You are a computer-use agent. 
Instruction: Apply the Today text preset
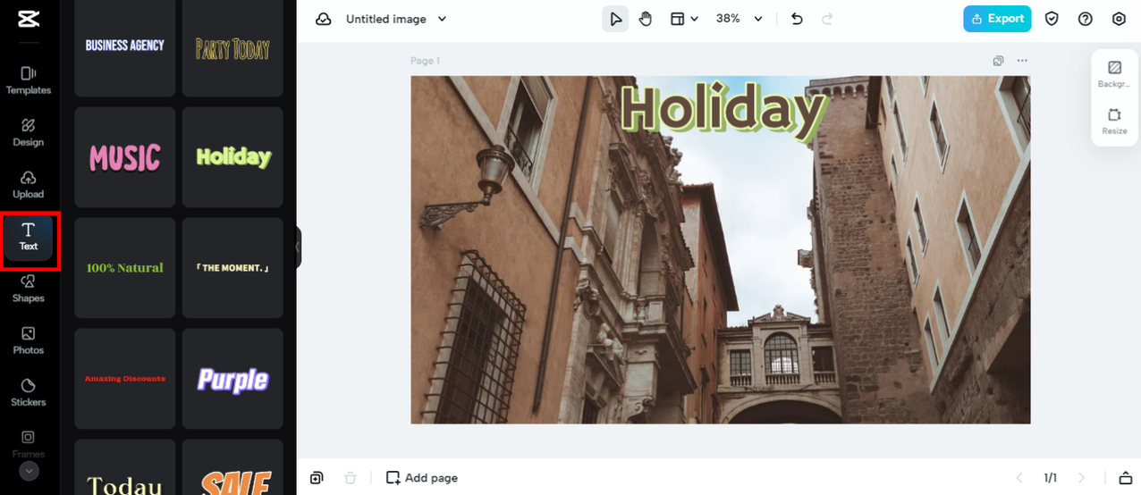coord(124,467)
